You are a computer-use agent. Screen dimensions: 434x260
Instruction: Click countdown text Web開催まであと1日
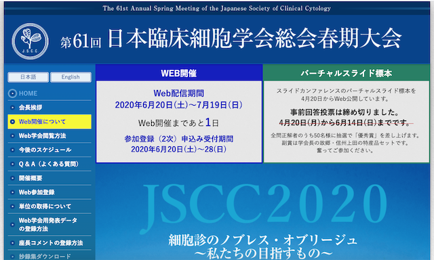pyautogui.click(x=179, y=123)
